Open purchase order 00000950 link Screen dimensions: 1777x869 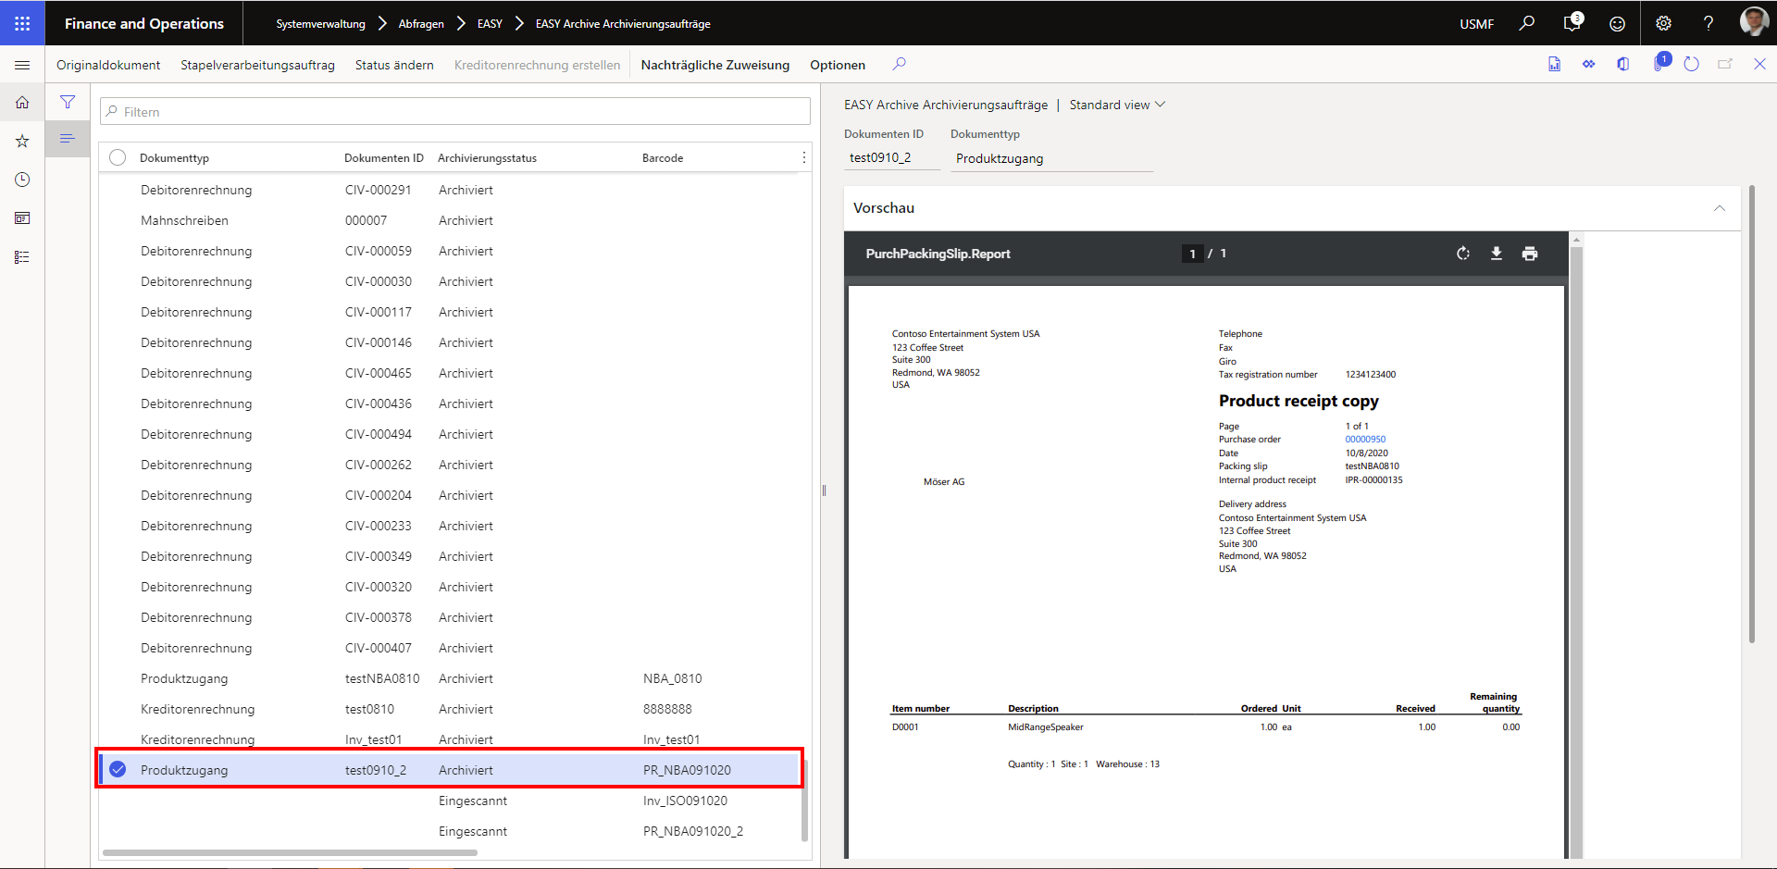click(1365, 440)
